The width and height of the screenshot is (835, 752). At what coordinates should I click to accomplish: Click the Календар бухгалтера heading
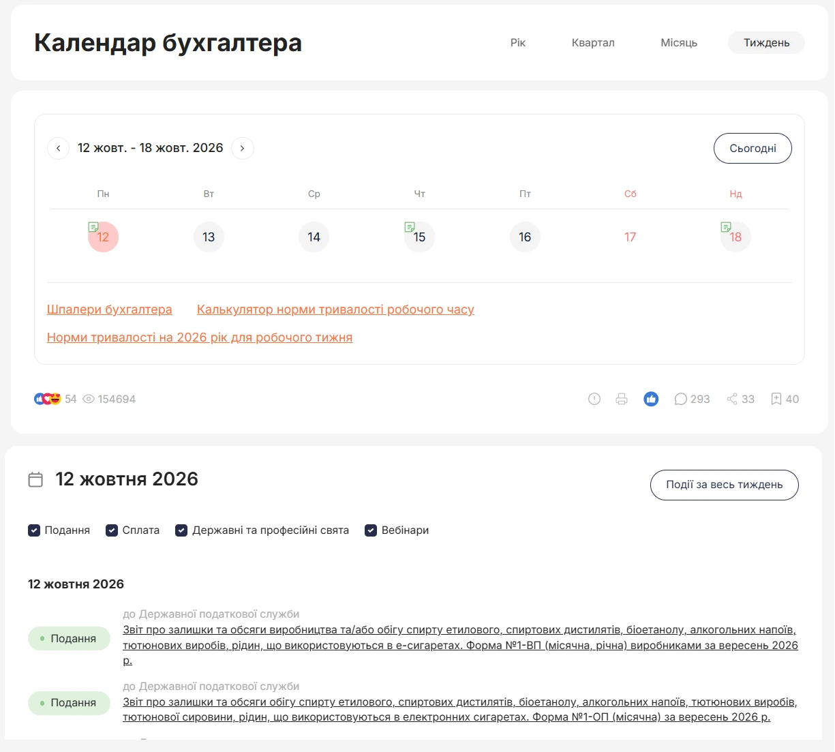pos(168,42)
